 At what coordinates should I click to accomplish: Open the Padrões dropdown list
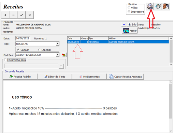click(58, 55)
